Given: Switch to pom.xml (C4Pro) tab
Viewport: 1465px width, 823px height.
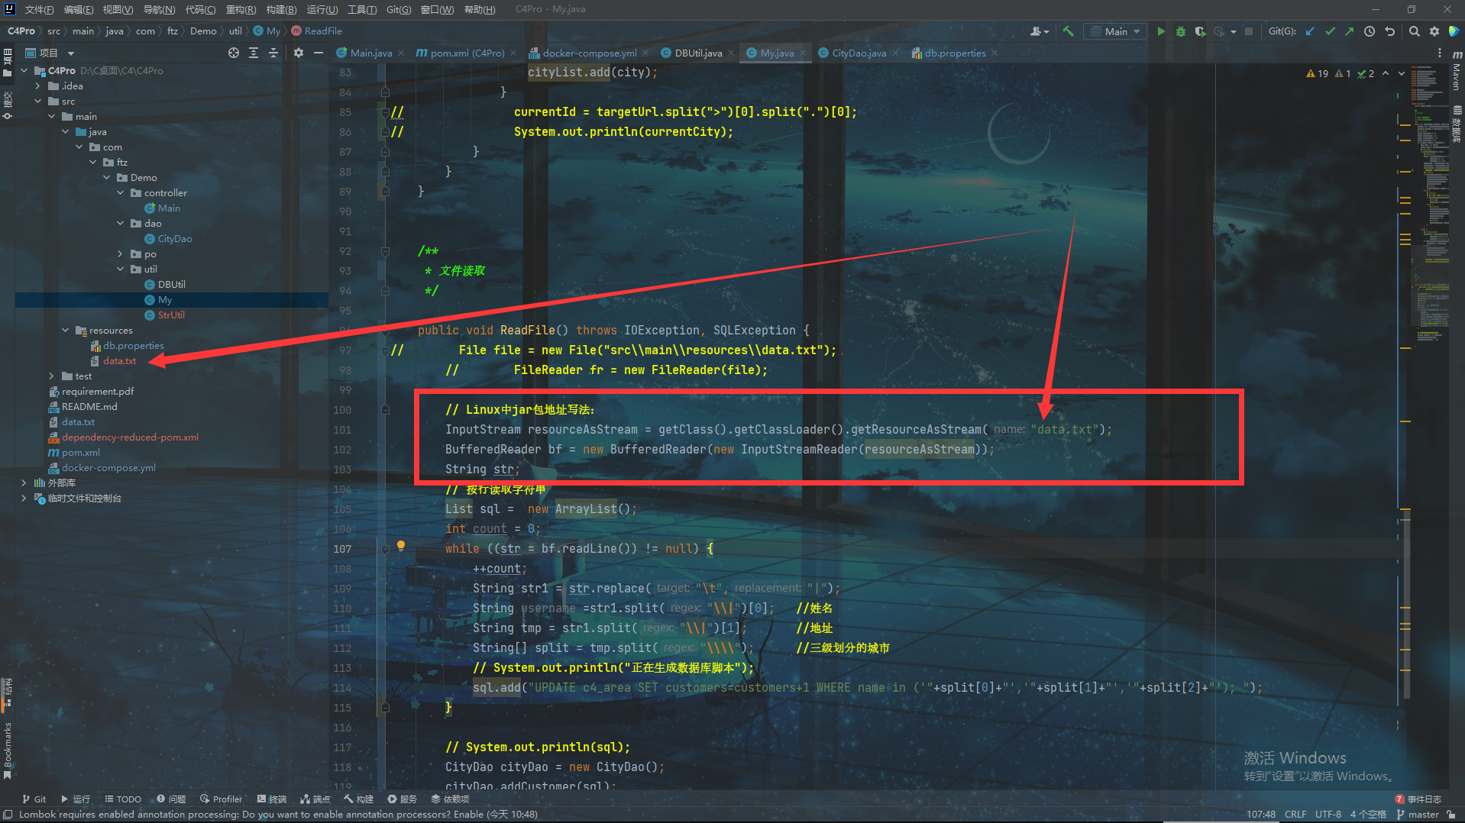Looking at the screenshot, I should [467, 53].
